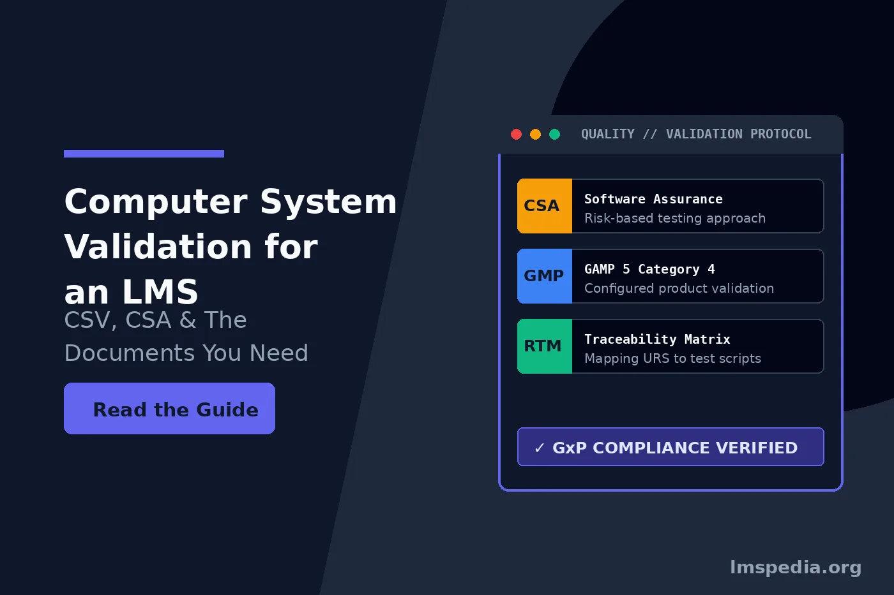Click the checkmark in the compliance banner
Image resolution: width=894 pixels, height=595 pixels.
pyautogui.click(x=539, y=448)
